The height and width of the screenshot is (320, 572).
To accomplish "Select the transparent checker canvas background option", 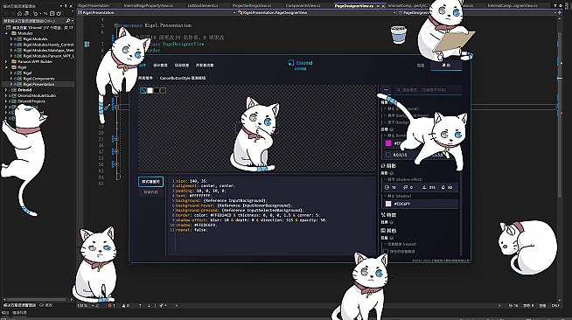I will coord(143,90).
